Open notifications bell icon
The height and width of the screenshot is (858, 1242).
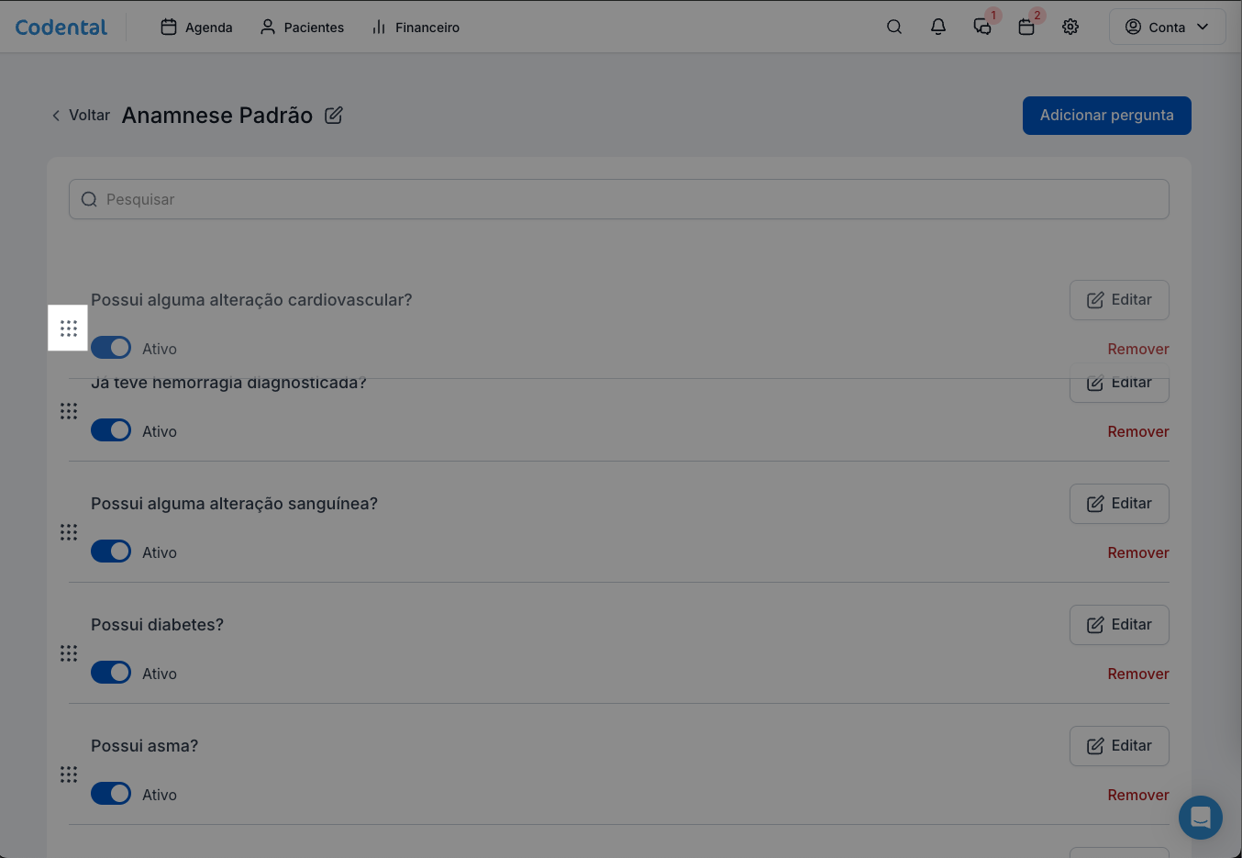[937, 27]
